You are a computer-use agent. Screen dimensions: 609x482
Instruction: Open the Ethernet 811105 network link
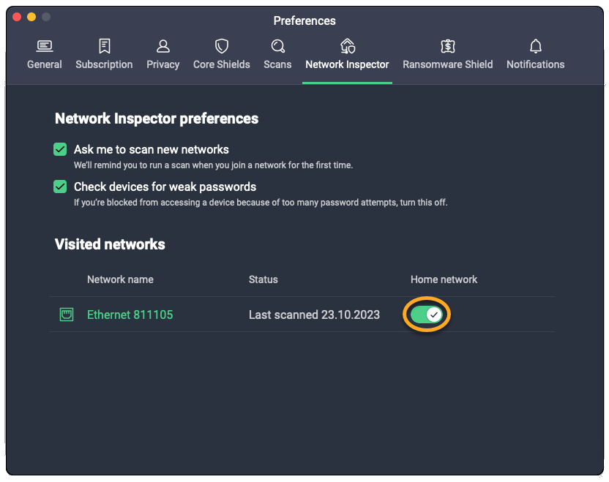click(130, 315)
